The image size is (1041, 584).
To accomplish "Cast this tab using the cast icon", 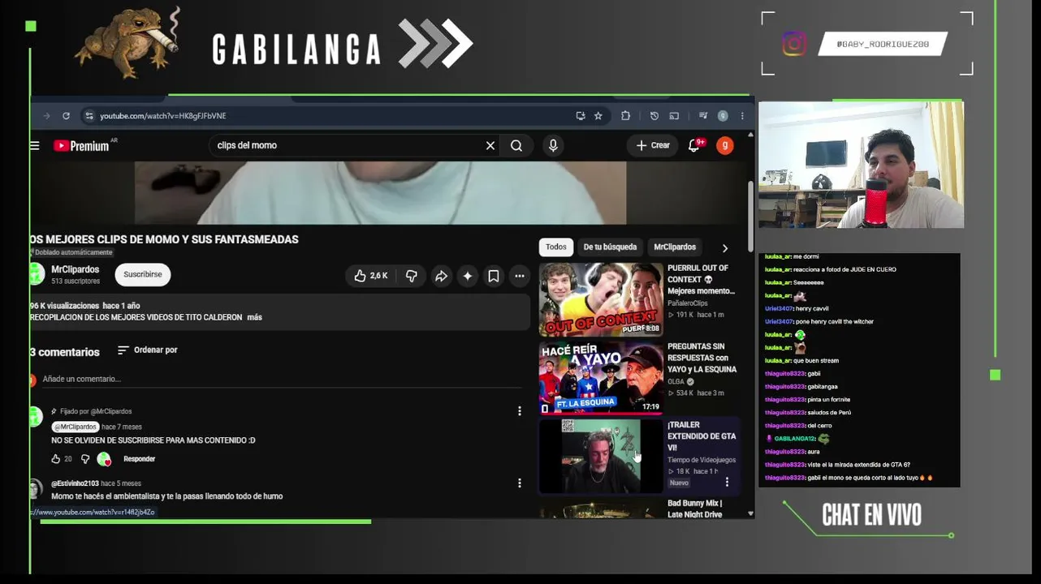I will (x=674, y=116).
